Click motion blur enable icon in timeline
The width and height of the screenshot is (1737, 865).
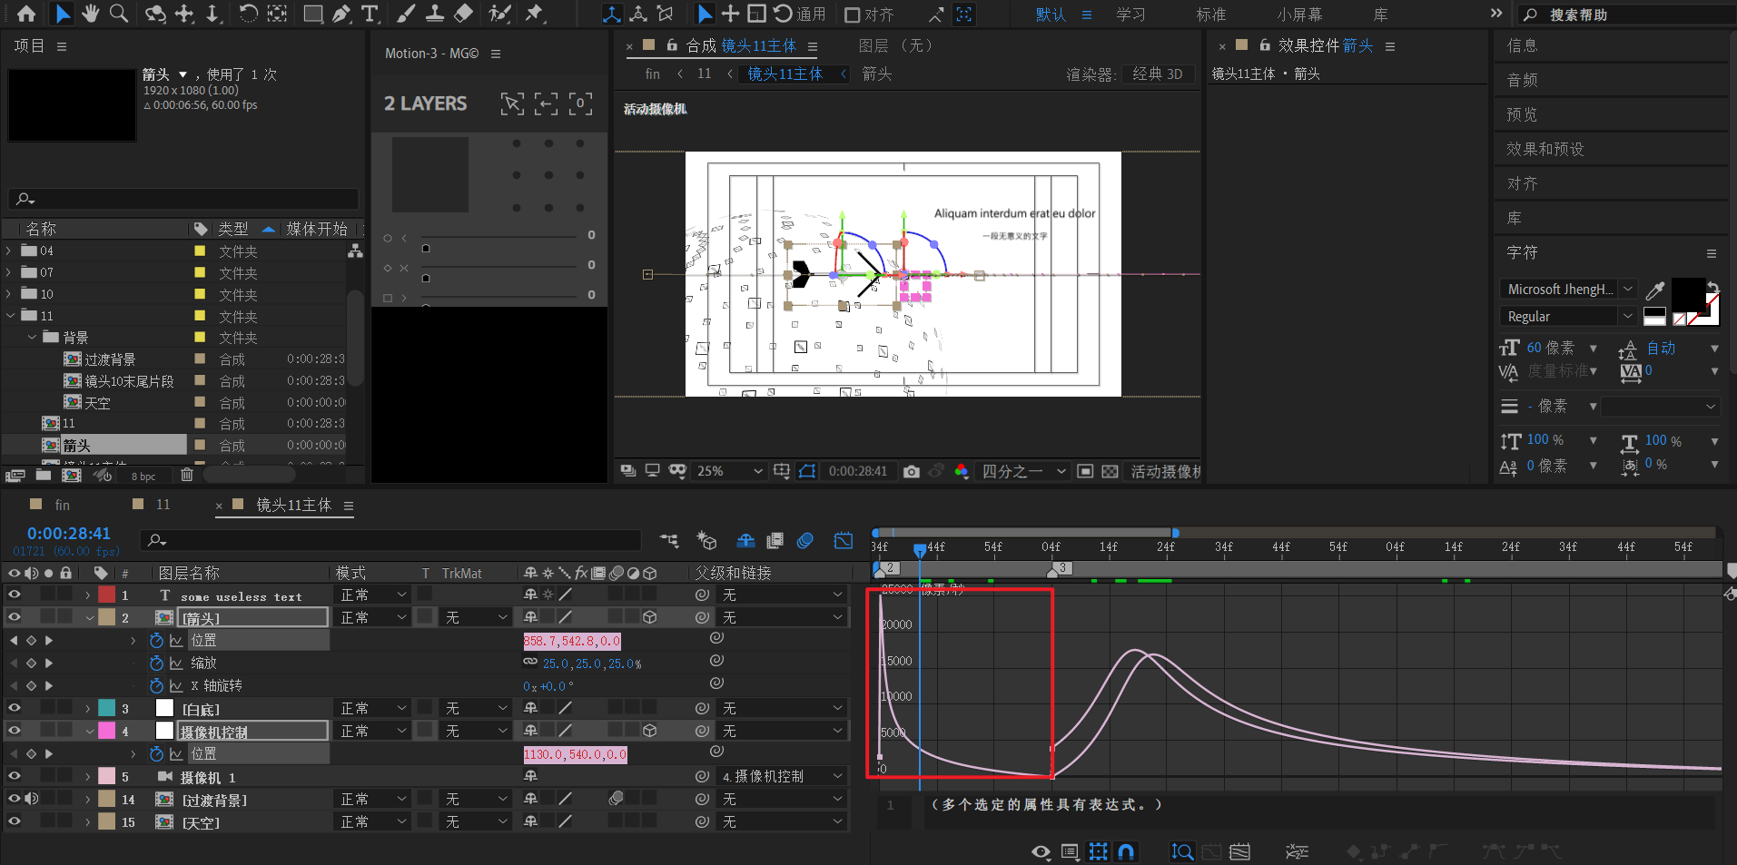click(x=804, y=541)
